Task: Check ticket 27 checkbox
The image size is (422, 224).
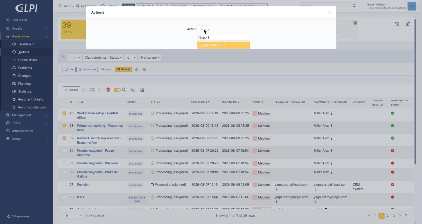Action: (x=64, y=185)
